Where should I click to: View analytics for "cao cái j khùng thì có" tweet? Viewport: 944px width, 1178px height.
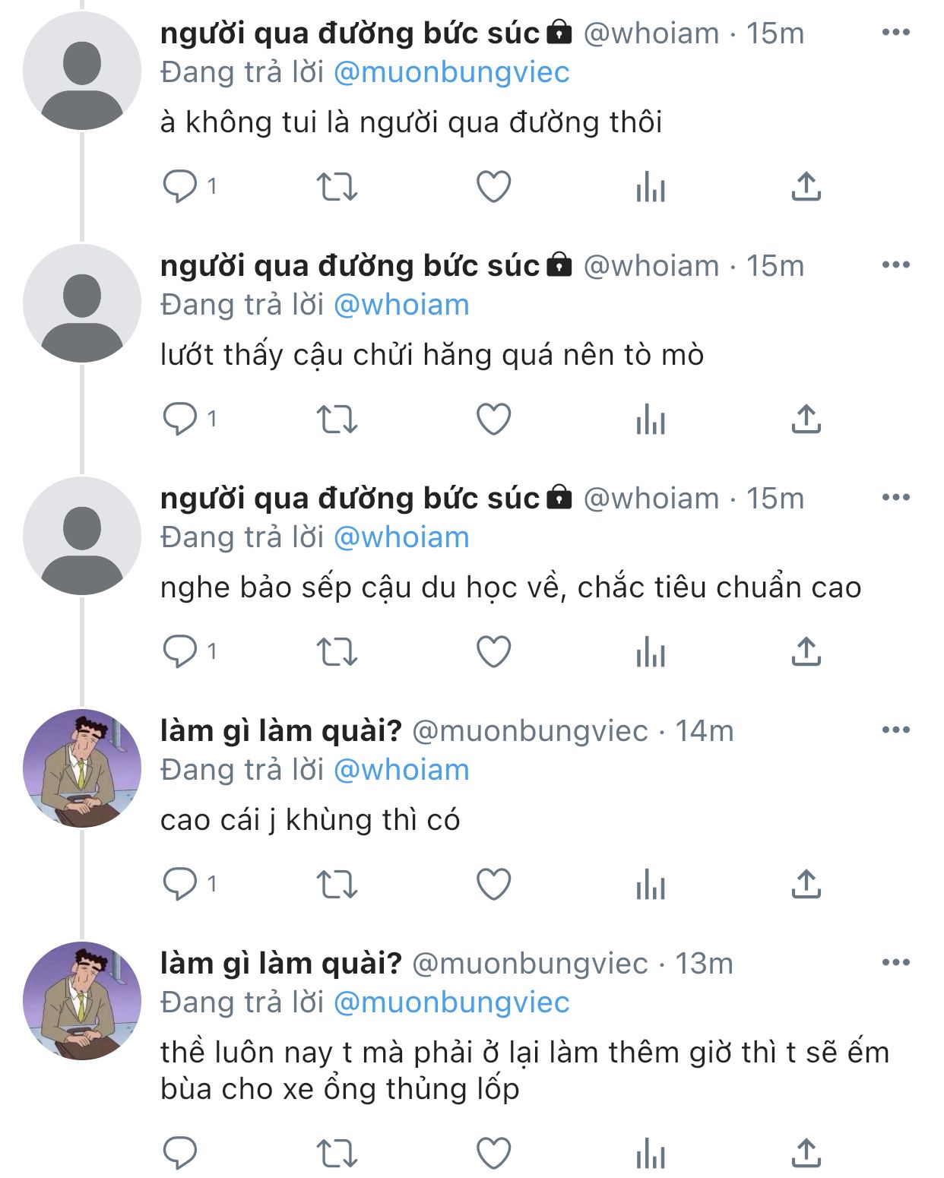point(650,885)
